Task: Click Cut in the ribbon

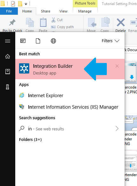Action: (x=57, y=20)
